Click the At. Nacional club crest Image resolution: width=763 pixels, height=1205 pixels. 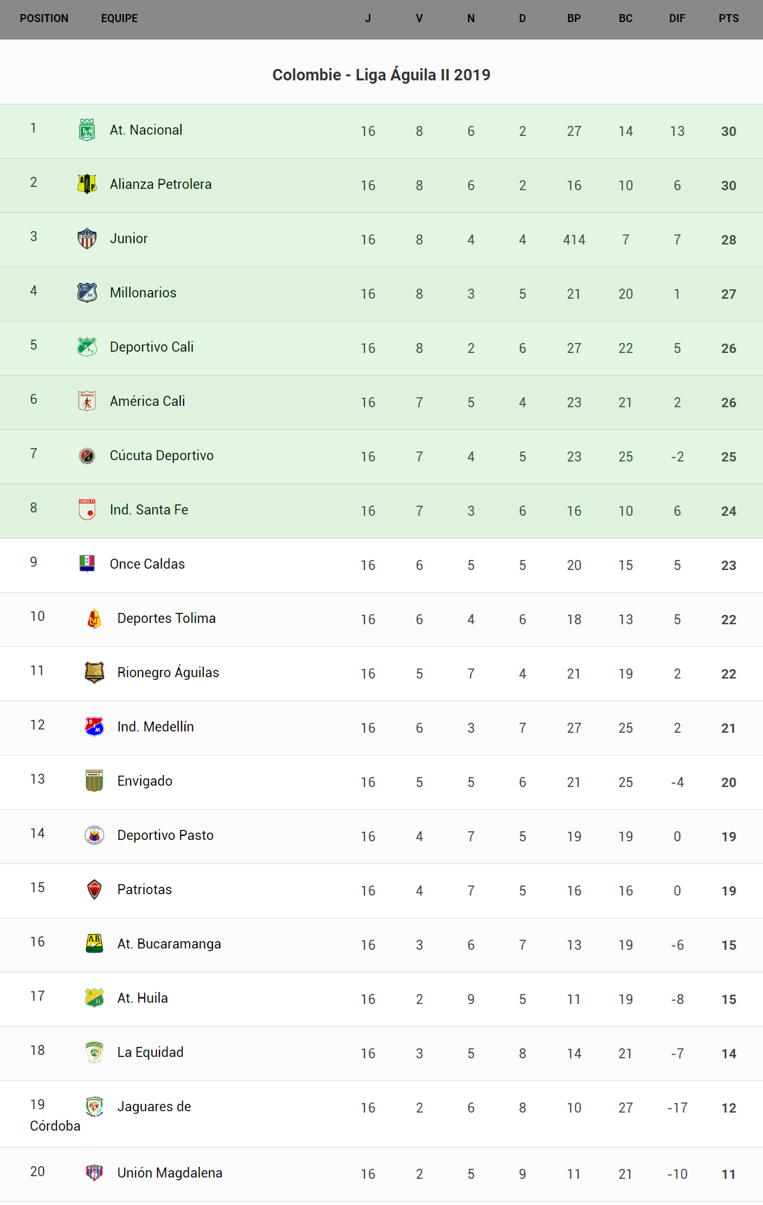(87, 130)
